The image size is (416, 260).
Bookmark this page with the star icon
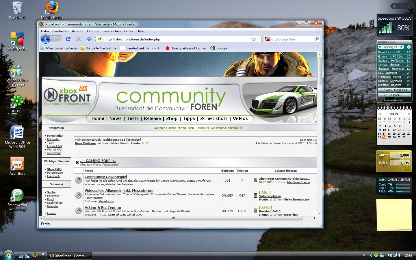tap(253, 39)
